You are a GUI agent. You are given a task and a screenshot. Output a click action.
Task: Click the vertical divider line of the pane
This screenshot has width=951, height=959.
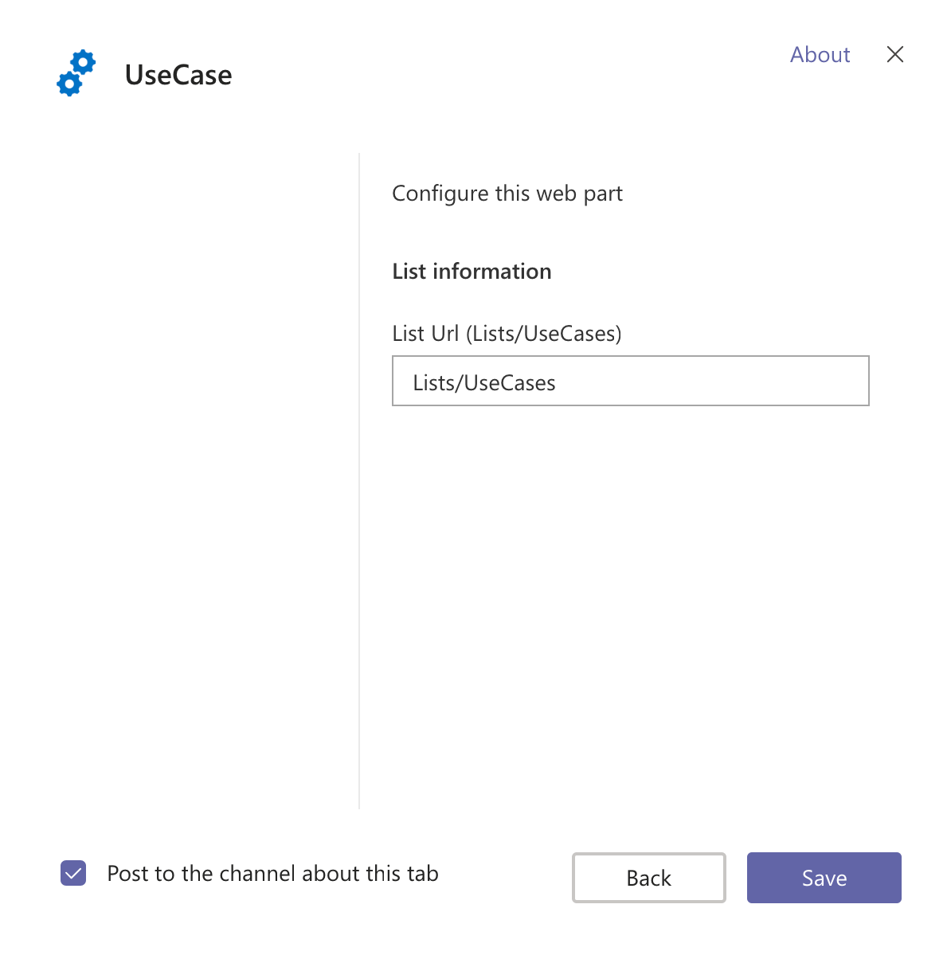[x=359, y=478]
